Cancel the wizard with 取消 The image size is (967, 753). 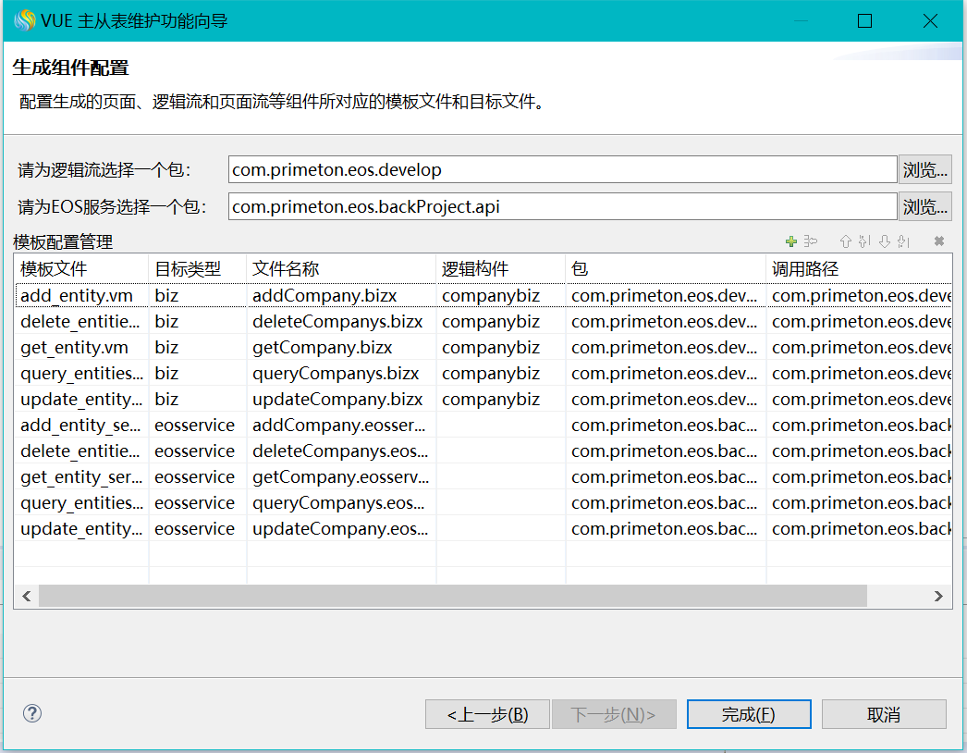coord(884,714)
